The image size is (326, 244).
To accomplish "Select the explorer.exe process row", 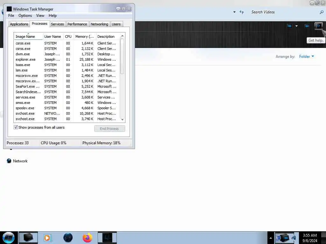I will (x=67, y=59).
